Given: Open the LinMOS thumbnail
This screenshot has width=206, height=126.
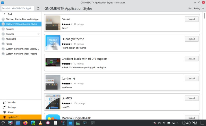Looking at the screenshot, I should (53, 102).
